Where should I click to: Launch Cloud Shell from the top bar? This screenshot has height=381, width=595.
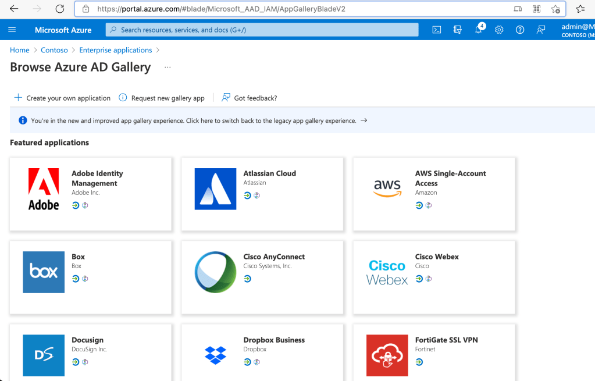click(x=436, y=30)
